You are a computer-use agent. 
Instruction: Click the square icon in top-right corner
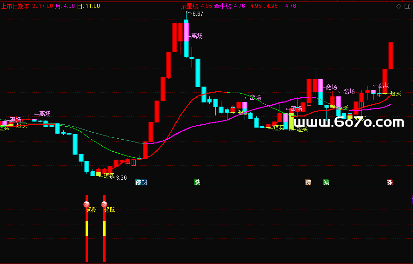pos(407,7)
